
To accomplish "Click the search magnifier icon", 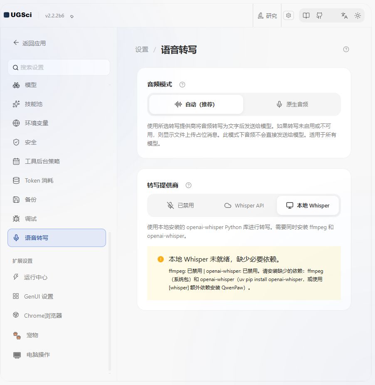I will click(x=15, y=67).
